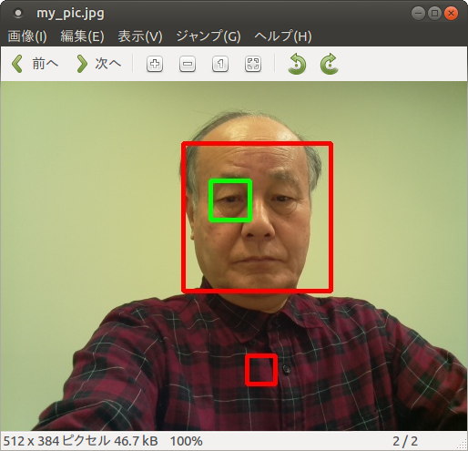Rotate the image clockwise
This screenshot has width=468, height=451.
tap(330, 64)
